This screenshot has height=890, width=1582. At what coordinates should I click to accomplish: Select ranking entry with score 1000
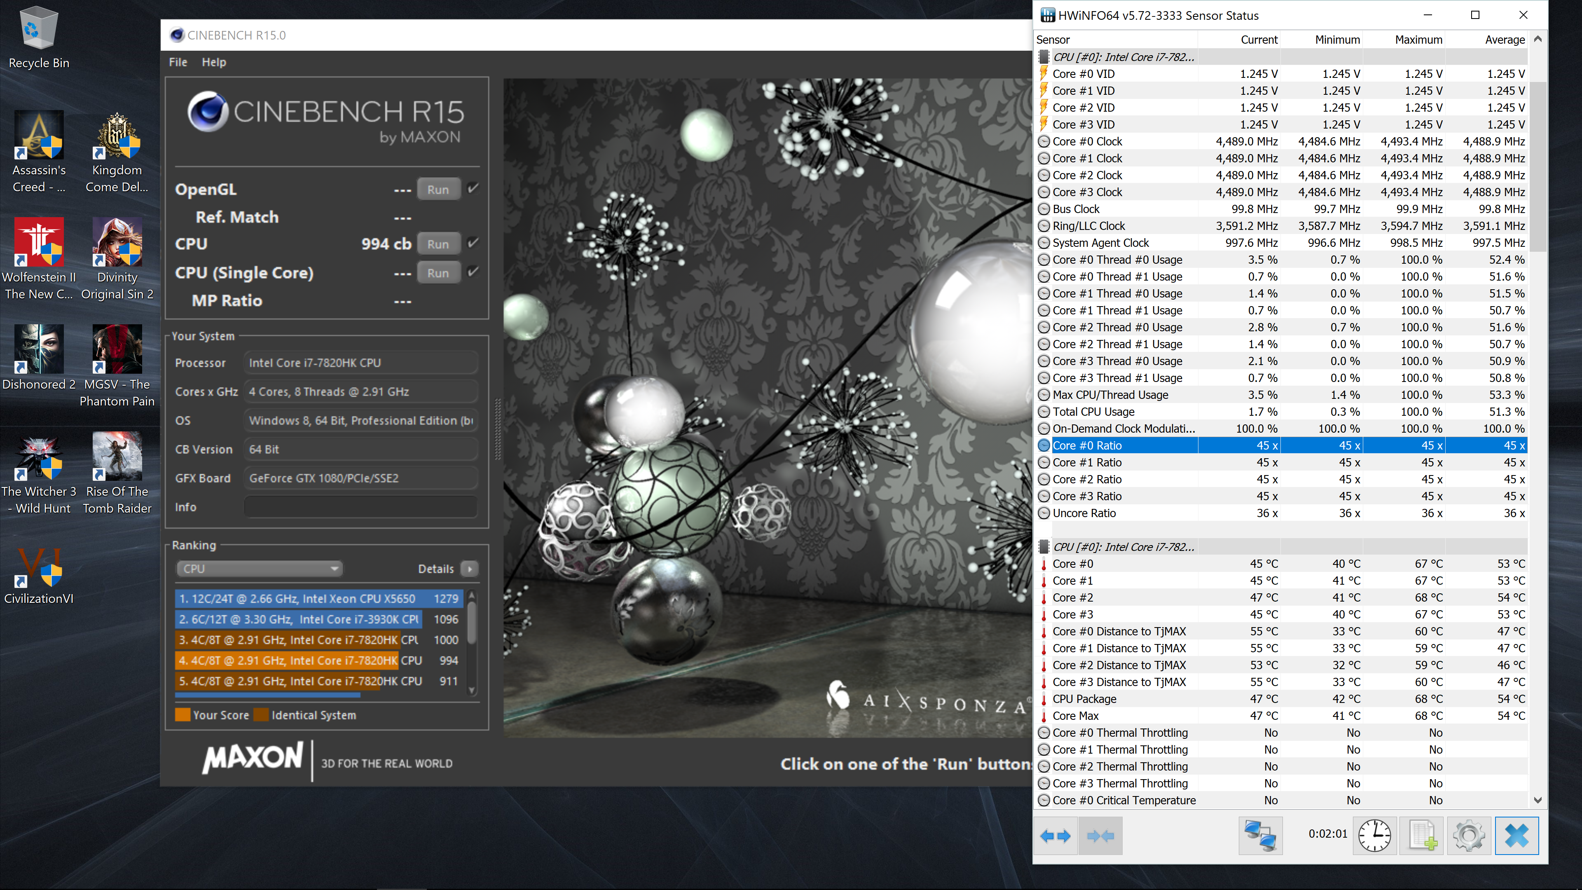319,639
